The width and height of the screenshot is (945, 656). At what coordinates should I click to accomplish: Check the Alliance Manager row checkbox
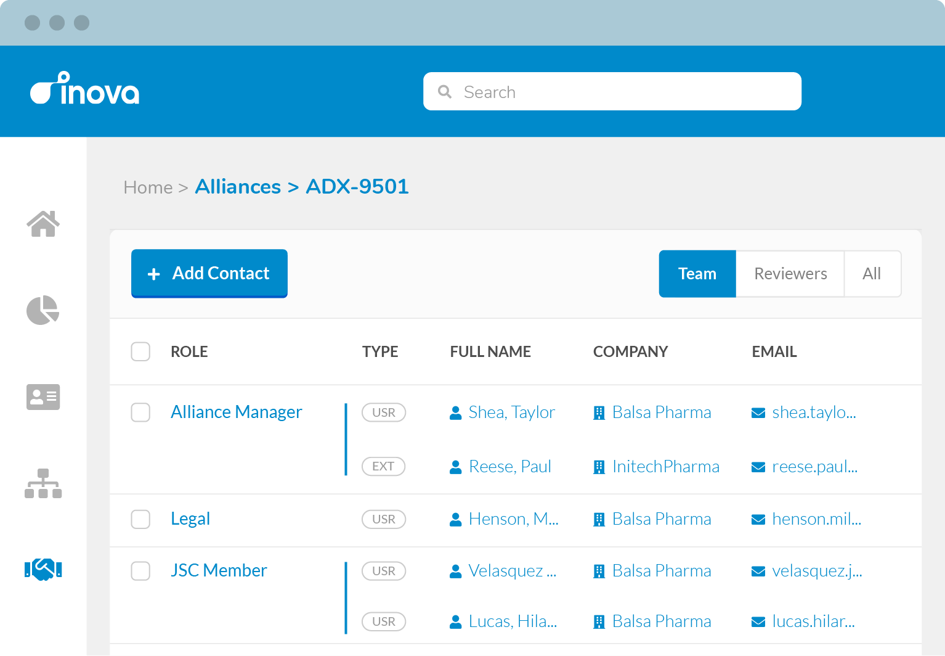[x=140, y=412]
